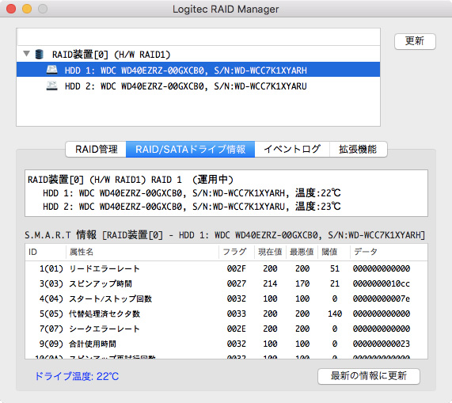Viewport: 452px width, 403px height.
Task: Click the threshold value 140
Action: coord(335,314)
